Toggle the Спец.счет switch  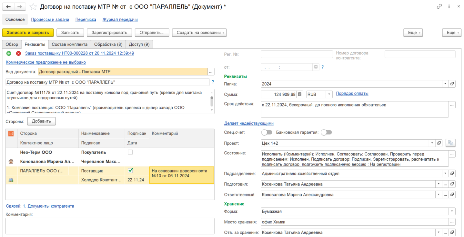tap(267, 132)
